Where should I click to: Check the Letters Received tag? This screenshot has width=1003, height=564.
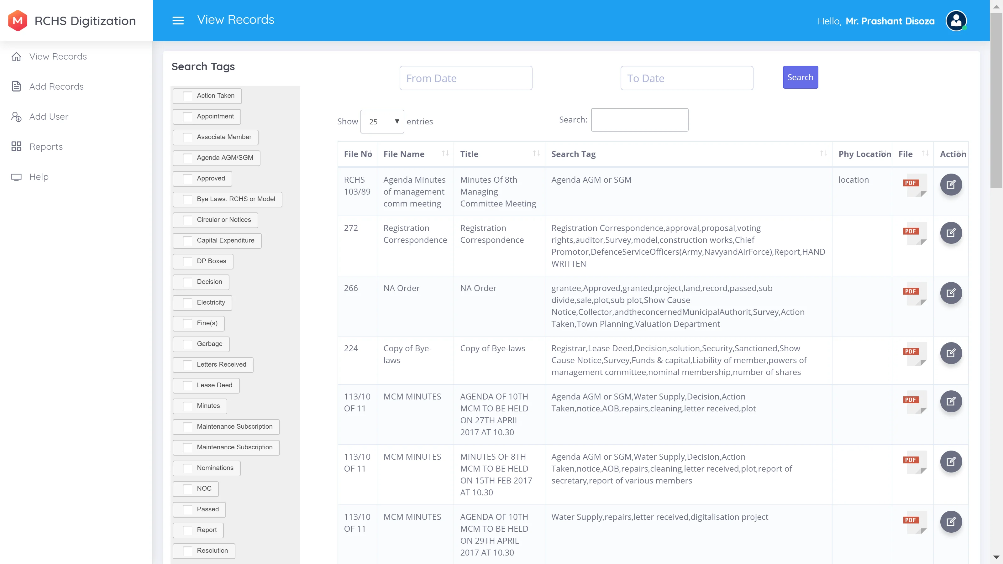click(x=188, y=365)
